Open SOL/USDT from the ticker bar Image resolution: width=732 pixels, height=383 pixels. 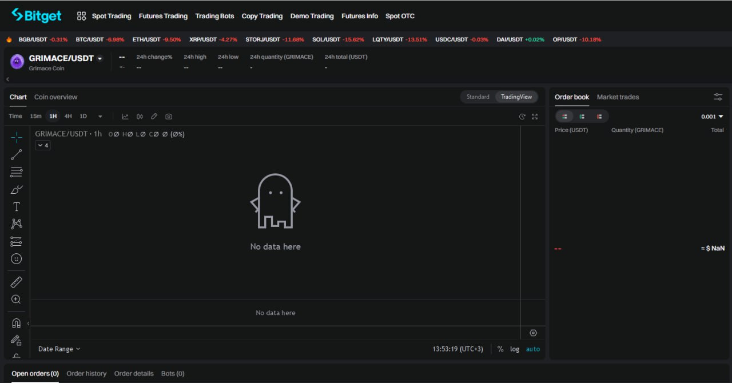[x=338, y=39]
